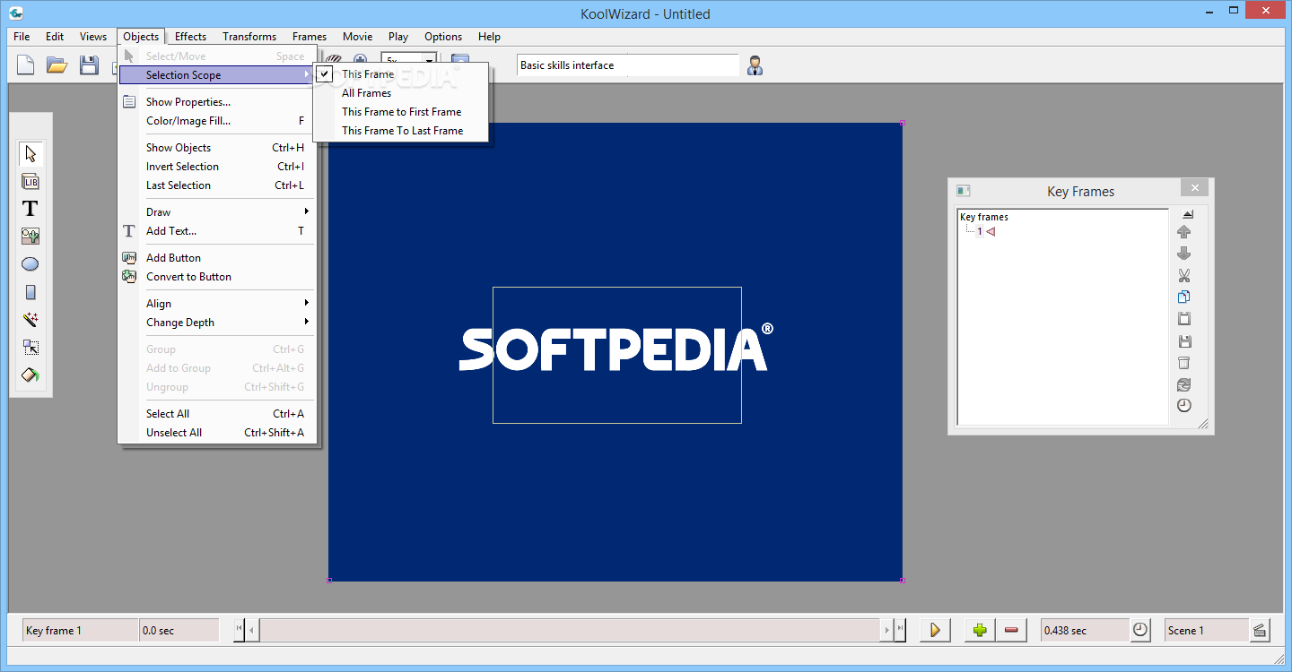This screenshot has width=1292, height=672.
Task: Delete key frame with trash icon
Action: click(1184, 362)
